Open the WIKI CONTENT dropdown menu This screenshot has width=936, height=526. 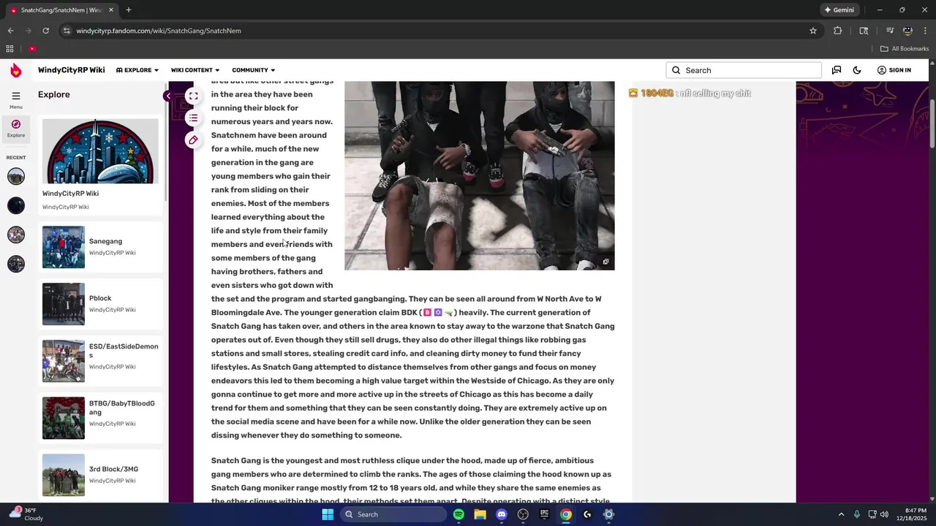[x=195, y=70]
